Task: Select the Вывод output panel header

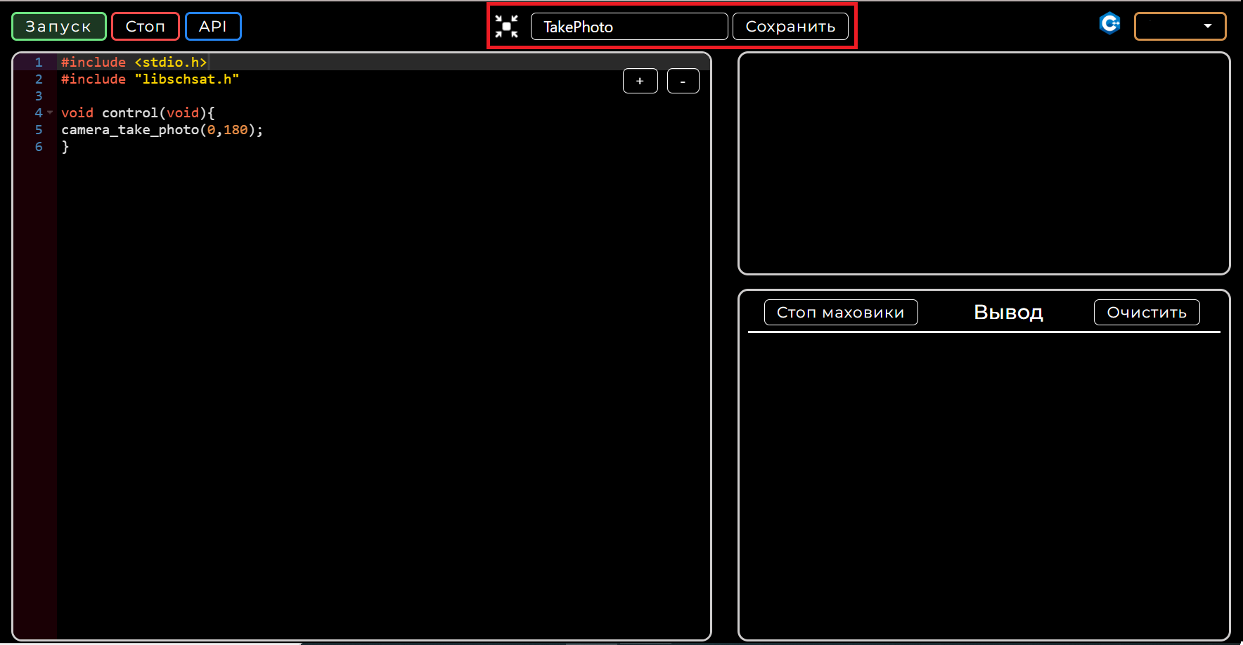Action: [1007, 312]
